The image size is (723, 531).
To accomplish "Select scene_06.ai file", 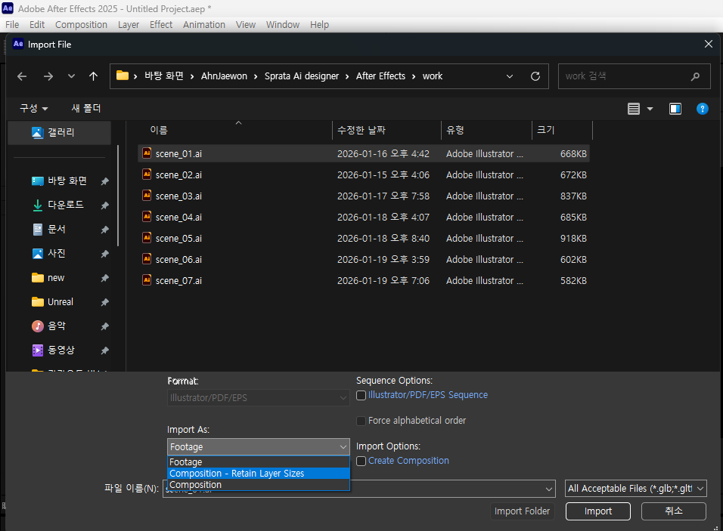I will (363, 260).
